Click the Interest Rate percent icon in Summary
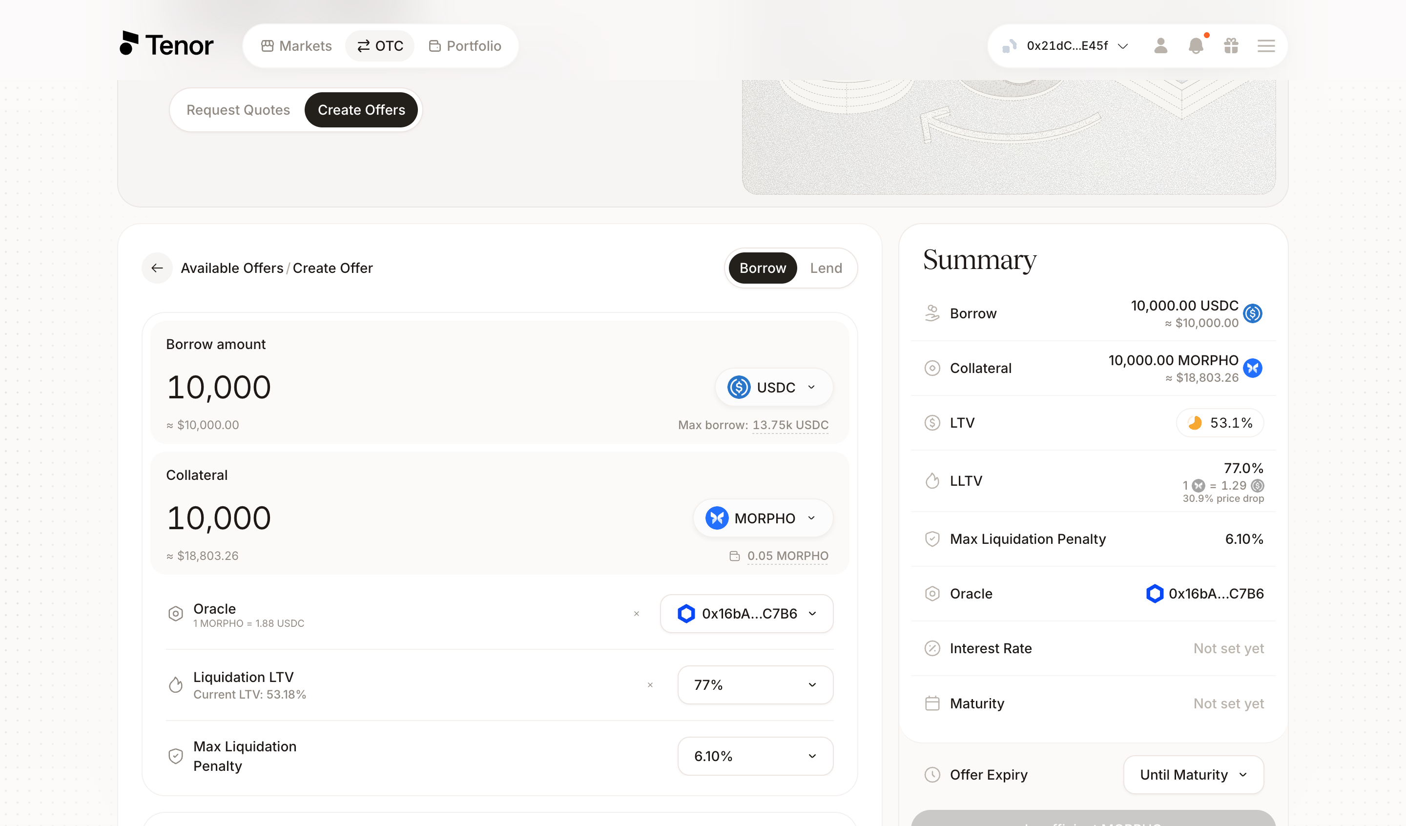The width and height of the screenshot is (1406, 826). point(932,648)
